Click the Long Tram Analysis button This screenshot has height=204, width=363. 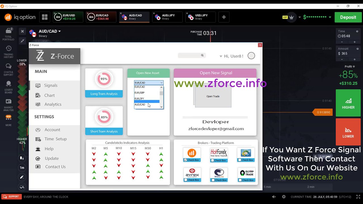104,94
